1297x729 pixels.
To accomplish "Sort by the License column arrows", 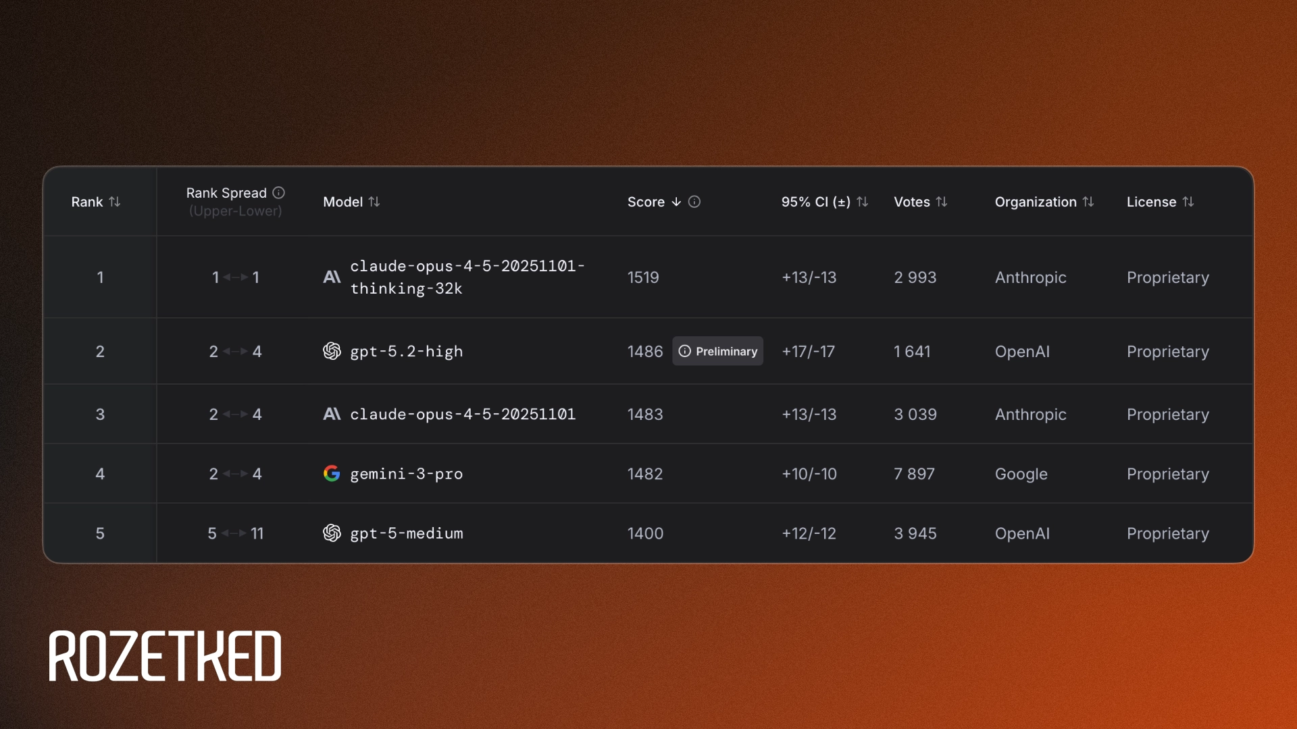I will [x=1188, y=202].
